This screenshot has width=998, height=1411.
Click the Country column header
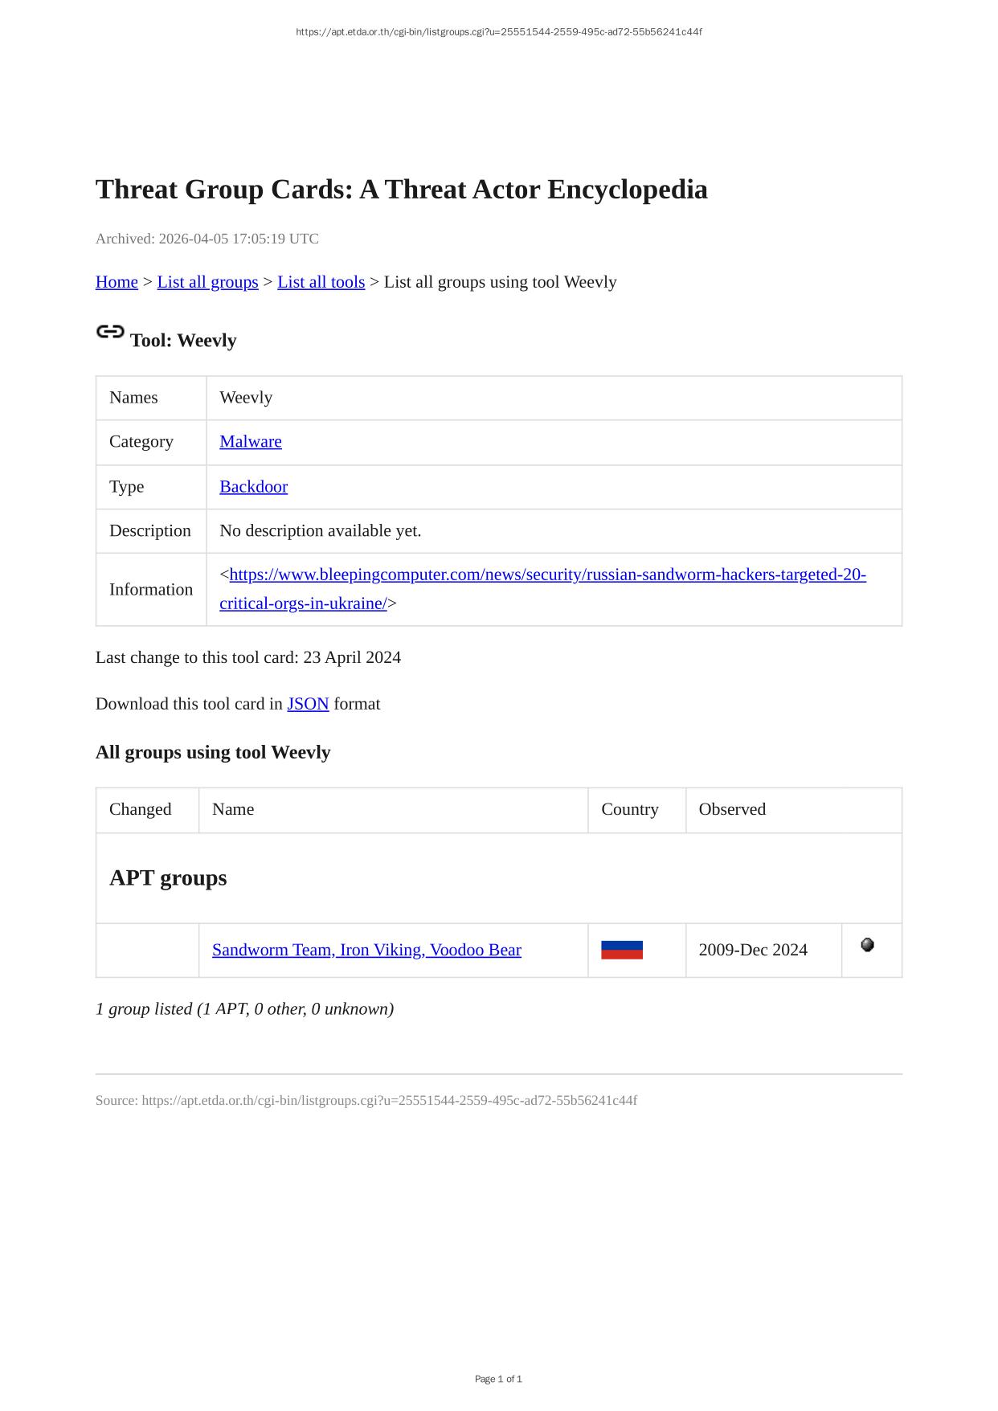point(629,809)
